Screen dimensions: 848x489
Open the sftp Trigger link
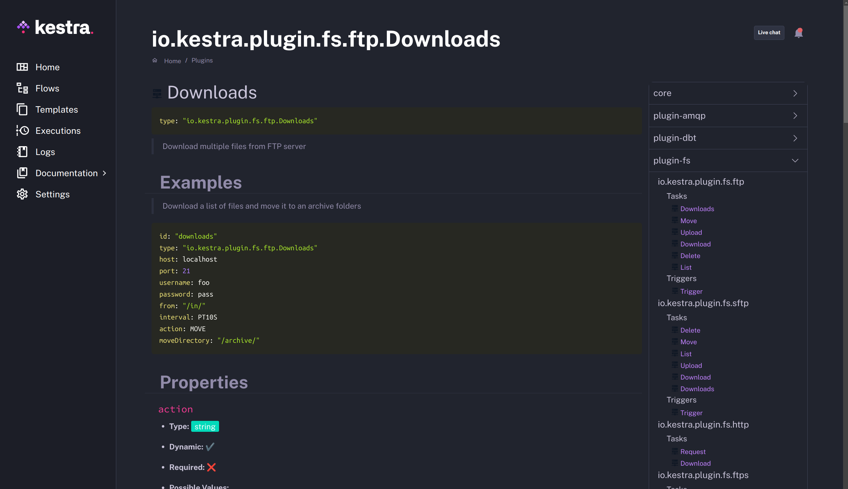[691, 413]
